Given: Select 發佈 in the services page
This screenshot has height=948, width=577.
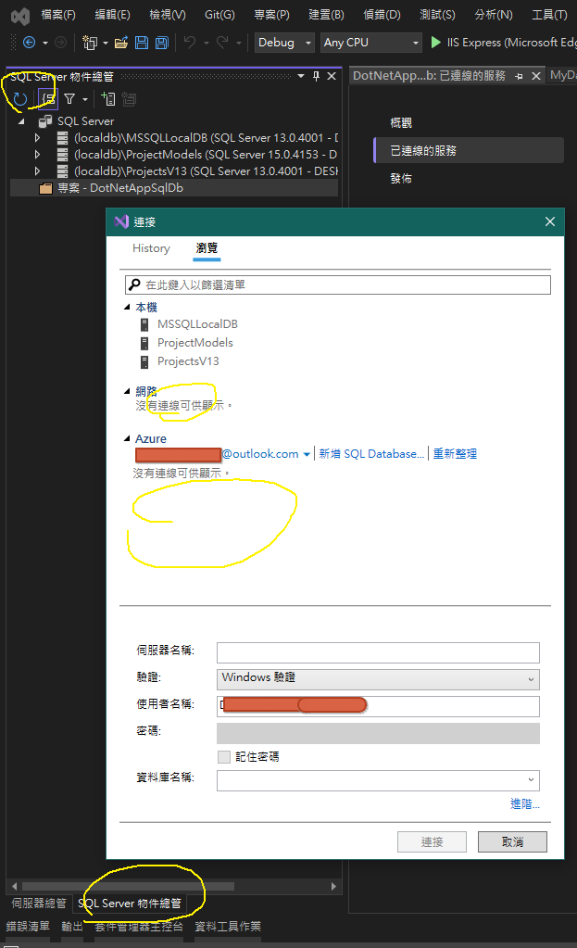Looking at the screenshot, I should click(401, 179).
